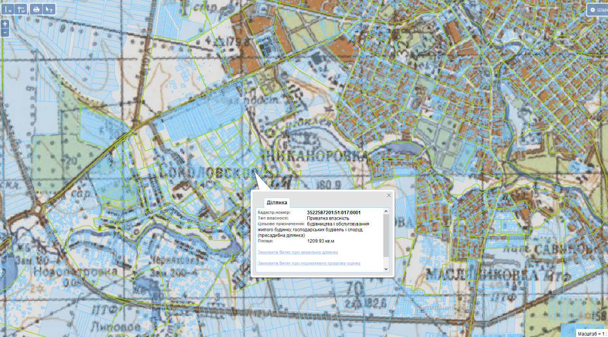
Task: Zoom in on the map
Action: click(x=5, y=24)
